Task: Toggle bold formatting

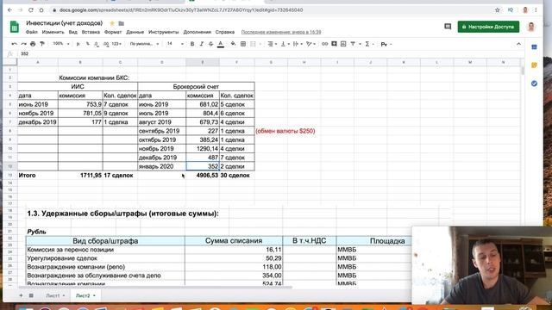Action: coord(192,44)
